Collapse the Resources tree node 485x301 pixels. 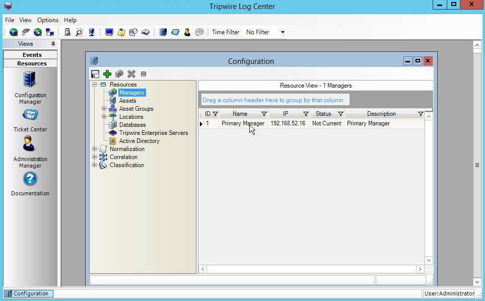[x=95, y=85]
